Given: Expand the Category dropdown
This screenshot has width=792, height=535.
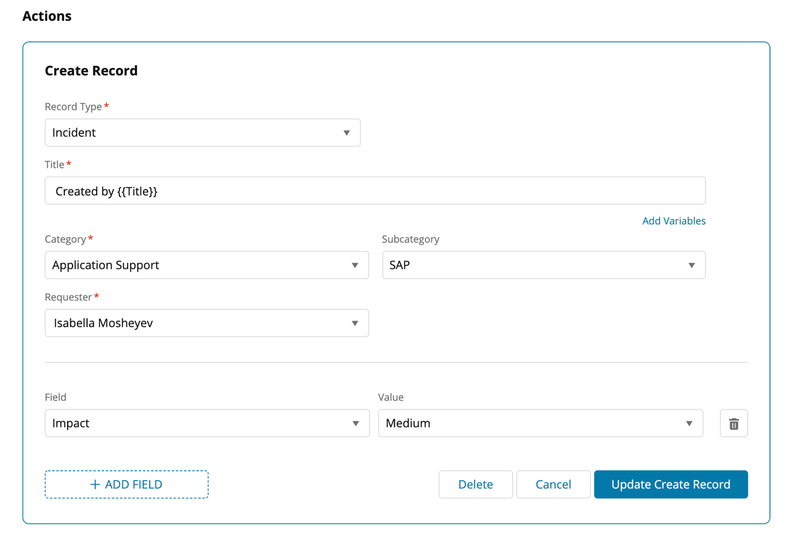Looking at the screenshot, I should point(206,266).
